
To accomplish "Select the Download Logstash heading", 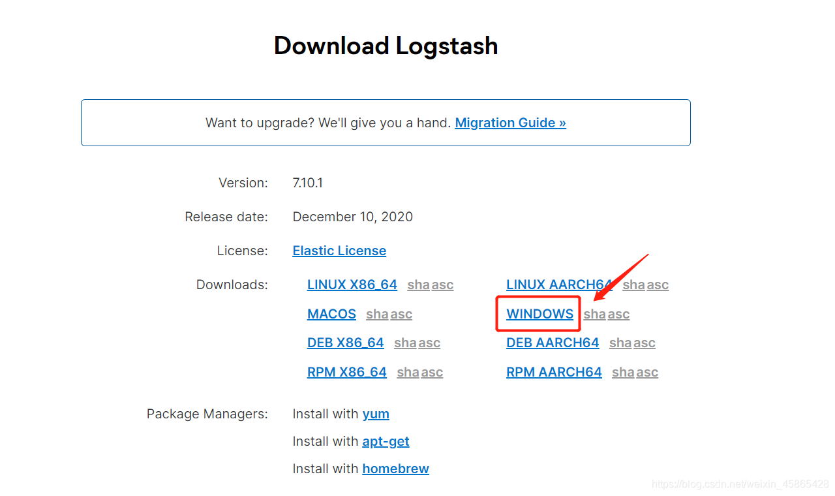I will 386,46.
